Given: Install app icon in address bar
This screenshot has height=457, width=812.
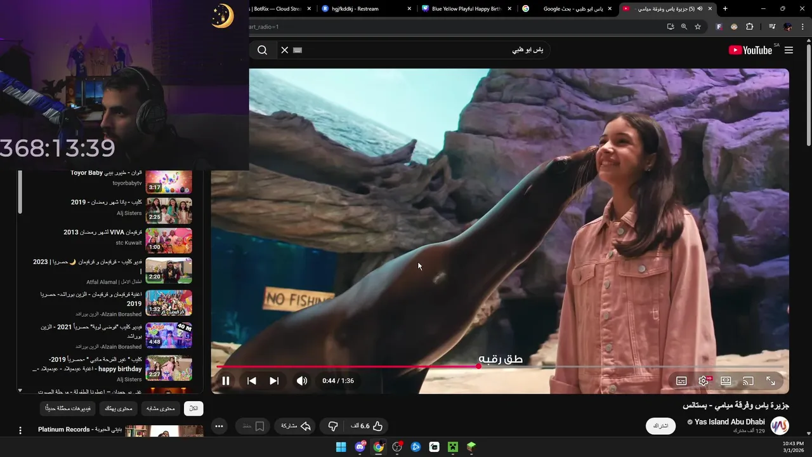Looking at the screenshot, I should click(671, 27).
